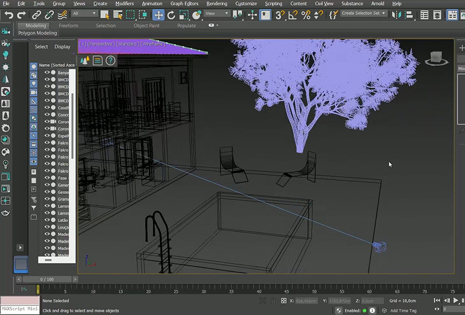The width and height of the screenshot is (465, 315).
Task: Toggle the Percent Snap tool
Action: pos(306,14)
